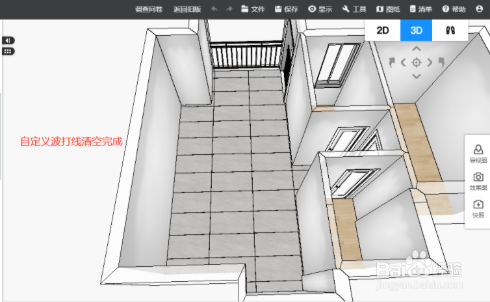
Task: Switch to walkthrough footprint view
Action: (x=450, y=31)
